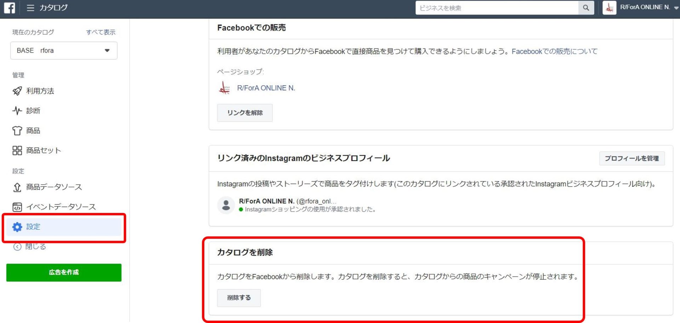Click the Facebook logo icon

point(10,7)
